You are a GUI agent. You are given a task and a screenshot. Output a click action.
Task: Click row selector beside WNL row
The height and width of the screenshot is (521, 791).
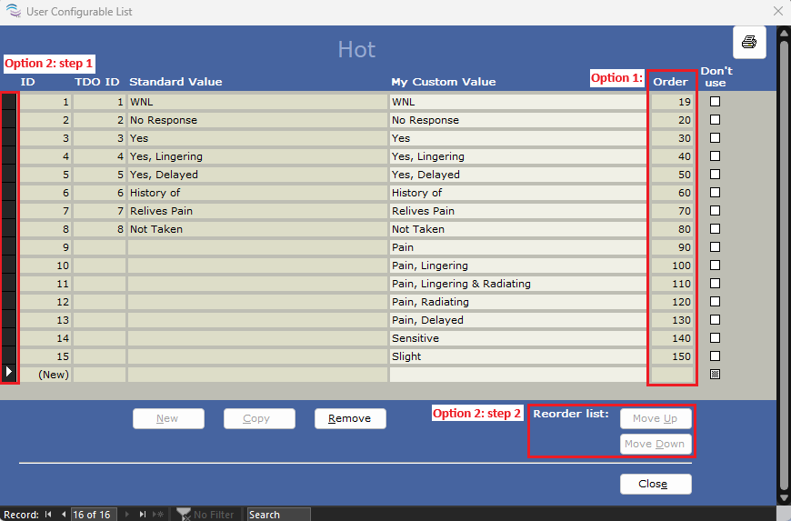coord(9,102)
